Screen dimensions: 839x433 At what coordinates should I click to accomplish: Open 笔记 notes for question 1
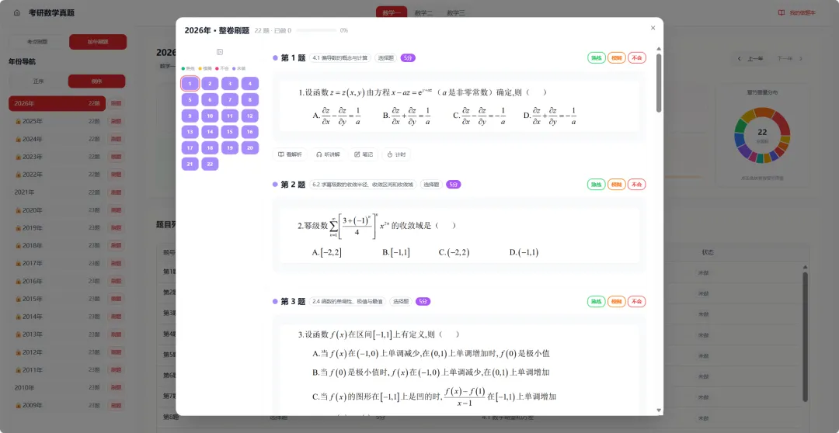(x=364, y=154)
